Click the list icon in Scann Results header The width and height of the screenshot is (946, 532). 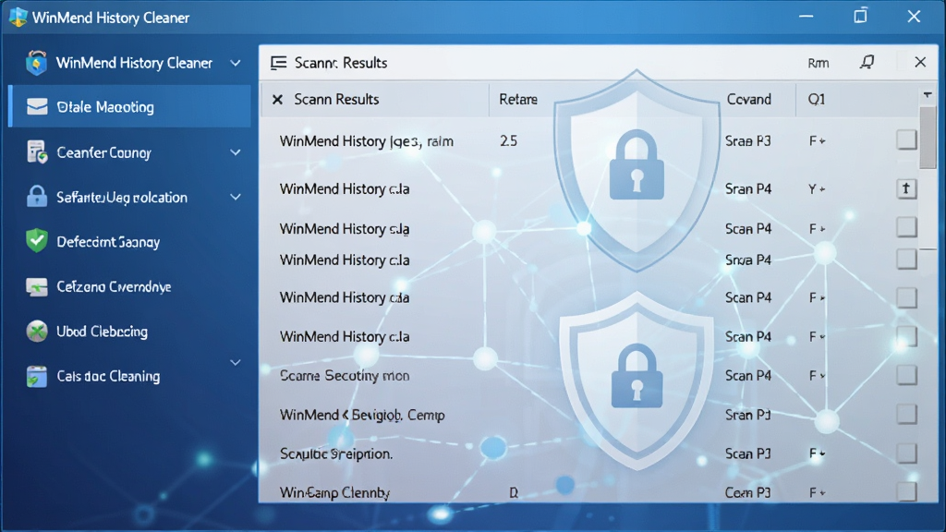(x=279, y=63)
